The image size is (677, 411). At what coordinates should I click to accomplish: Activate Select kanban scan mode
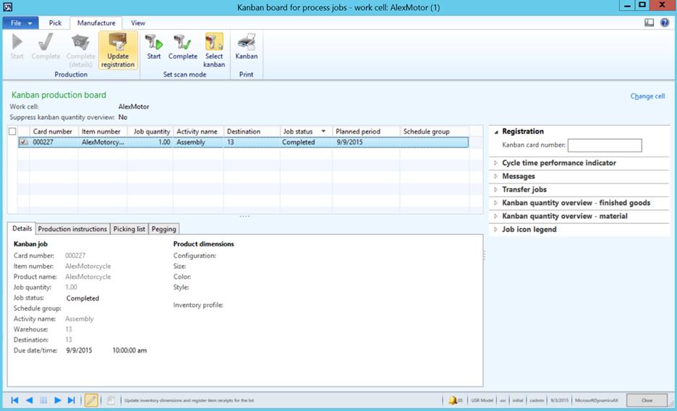click(214, 51)
